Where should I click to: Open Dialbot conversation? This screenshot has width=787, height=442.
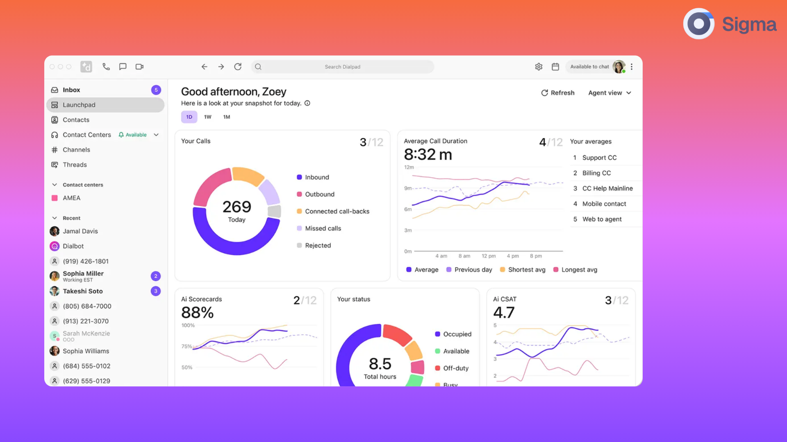[x=106, y=246]
